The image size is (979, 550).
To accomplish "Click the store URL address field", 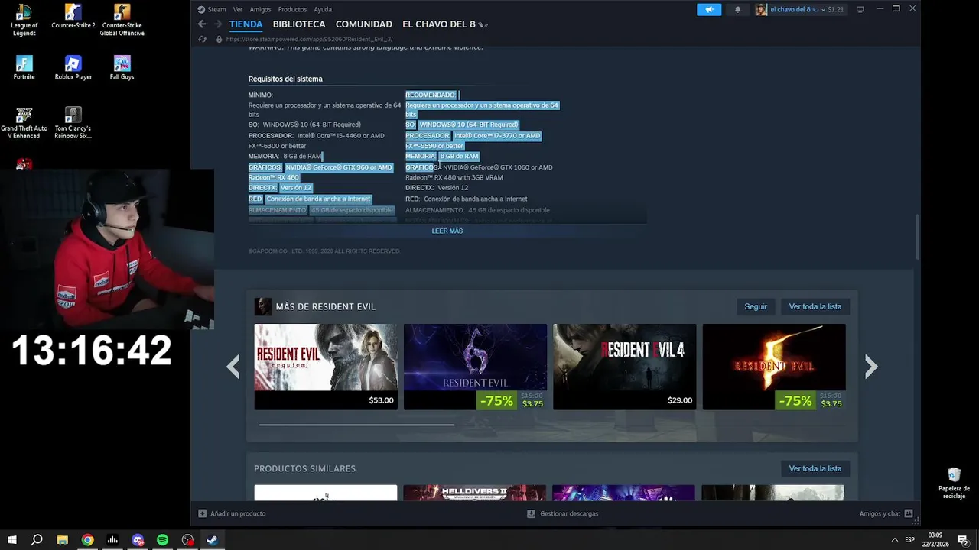I will click(310, 39).
